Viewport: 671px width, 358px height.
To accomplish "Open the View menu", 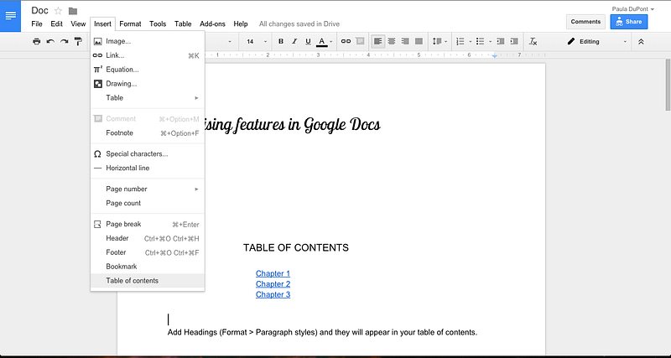I will coord(78,24).
